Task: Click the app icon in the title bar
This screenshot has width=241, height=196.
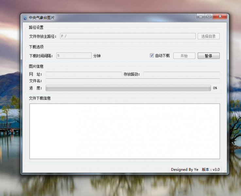Action: [25, 18]
